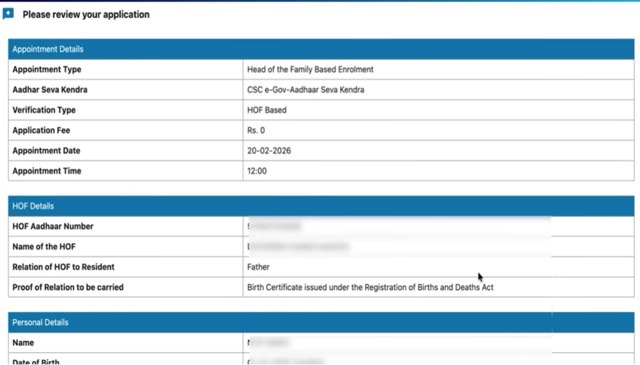
Task: Click the HOF Aadhaar Number row label
Action: 53,227
